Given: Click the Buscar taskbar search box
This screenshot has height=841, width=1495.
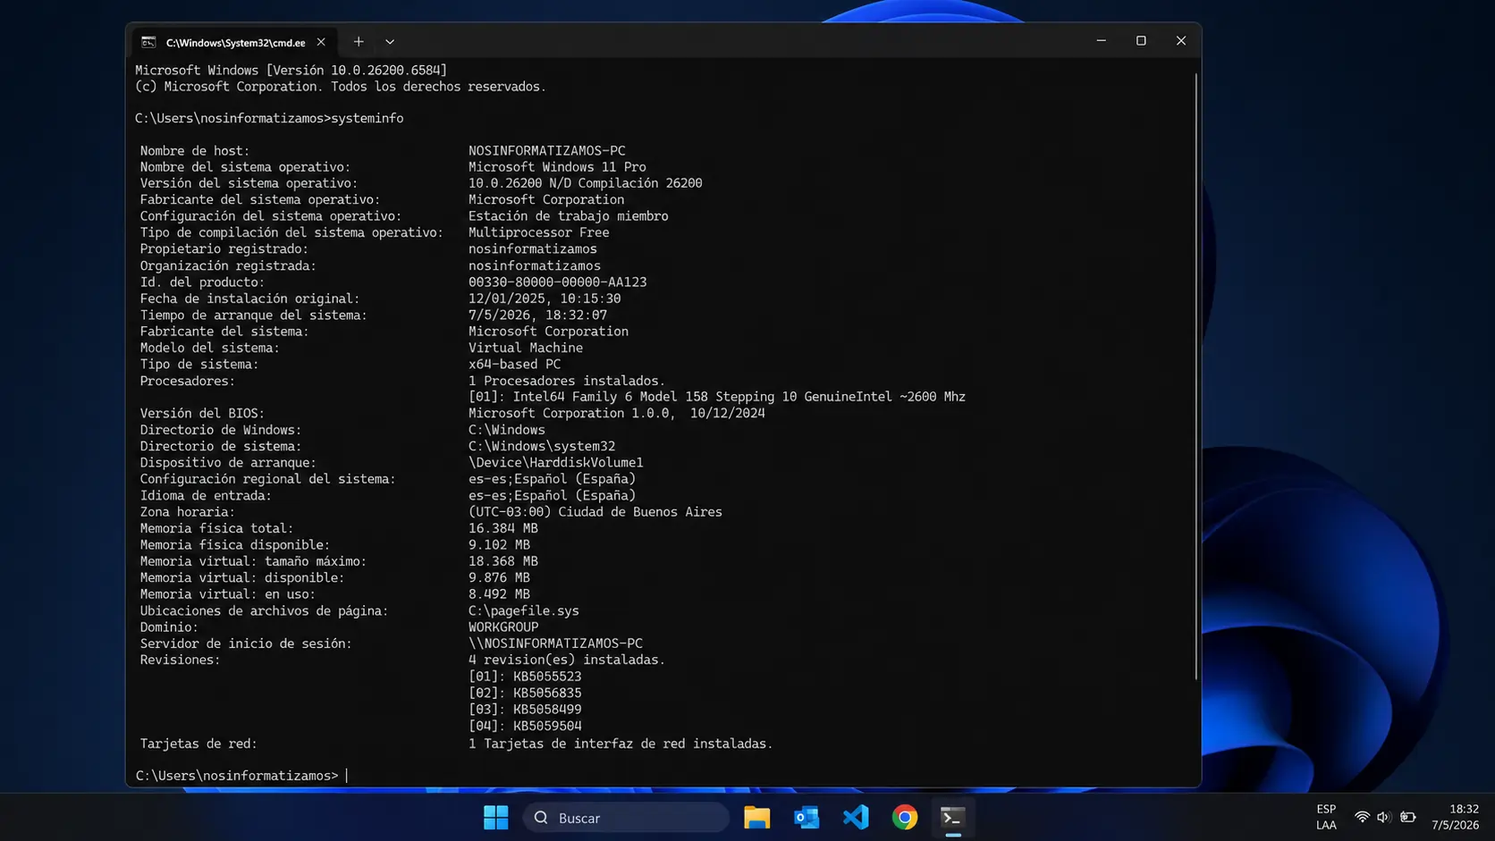Looking at the screenshot, I should (x=626, y=817).
